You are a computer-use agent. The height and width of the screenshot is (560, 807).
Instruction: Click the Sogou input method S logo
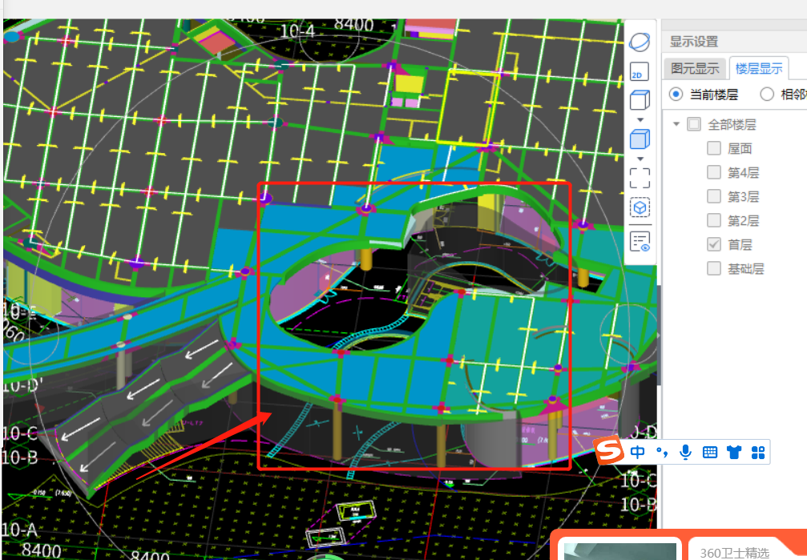609,450
